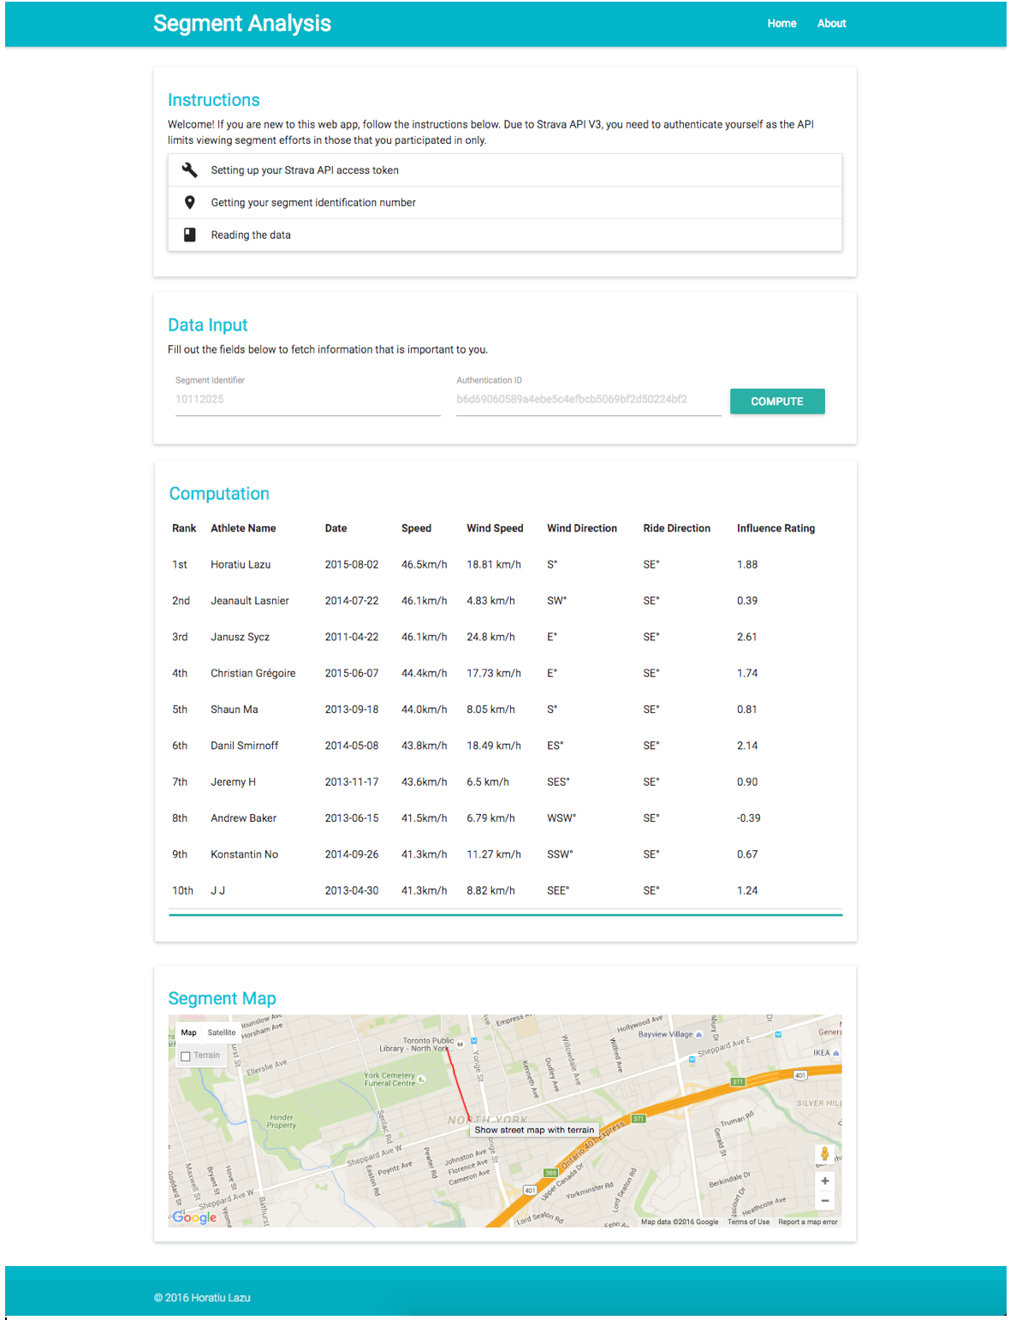Image resolution: width=1010 pixels, height=1320 pixels.
Task: Click the date 2011-04-22
Action: 352,637
